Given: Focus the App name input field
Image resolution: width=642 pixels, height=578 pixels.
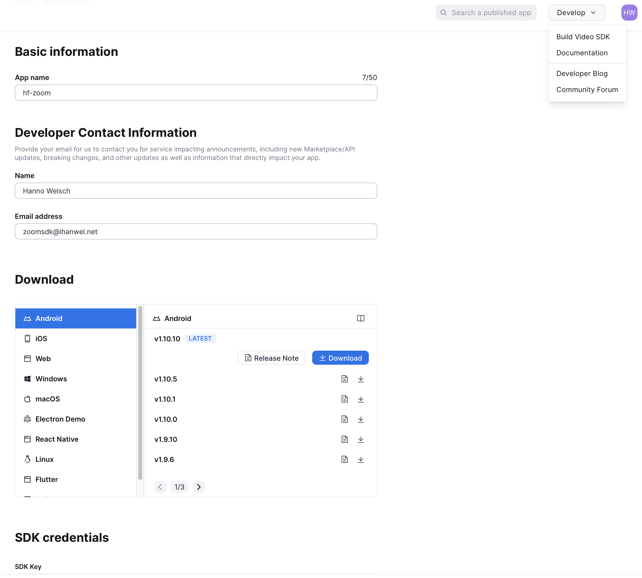Looking at the screenshot, I should coord(196,93).
